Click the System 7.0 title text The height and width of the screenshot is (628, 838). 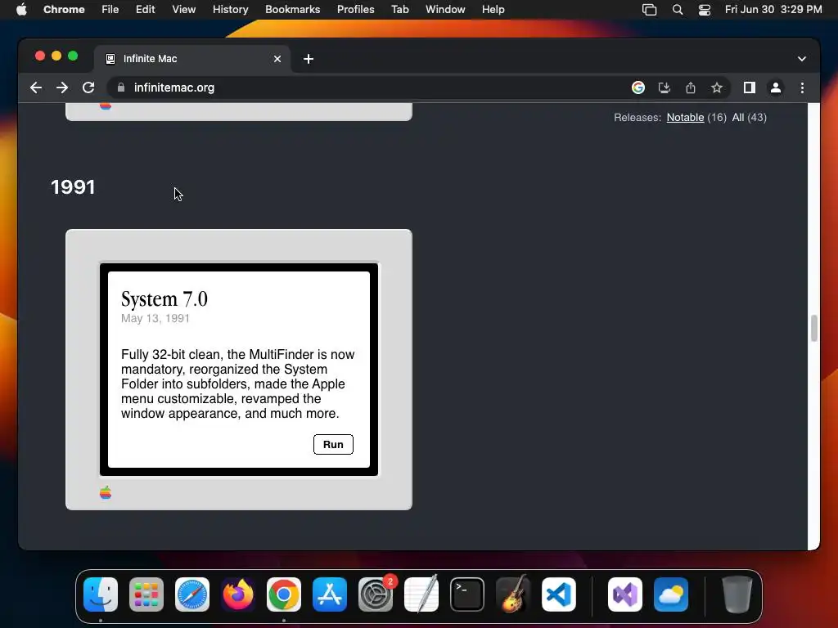coord(164,299)
